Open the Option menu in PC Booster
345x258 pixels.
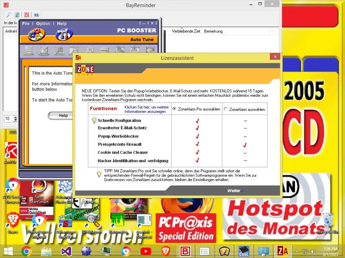point(43,24)
